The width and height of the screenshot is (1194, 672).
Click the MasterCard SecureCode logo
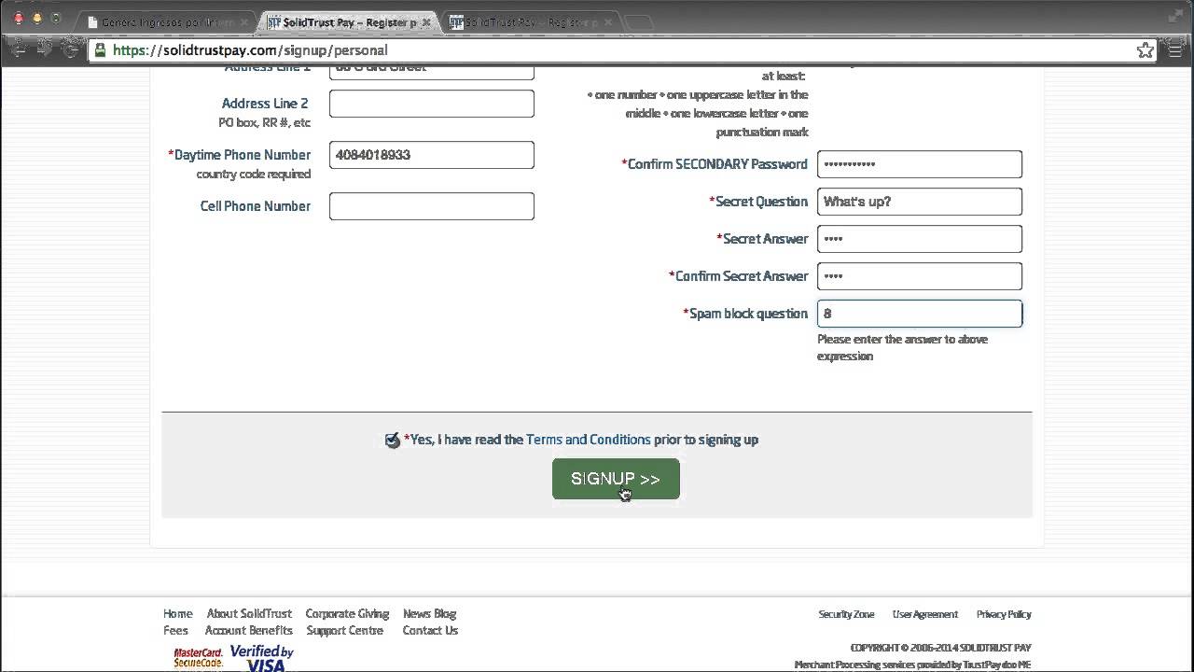[x=198, y=658]
